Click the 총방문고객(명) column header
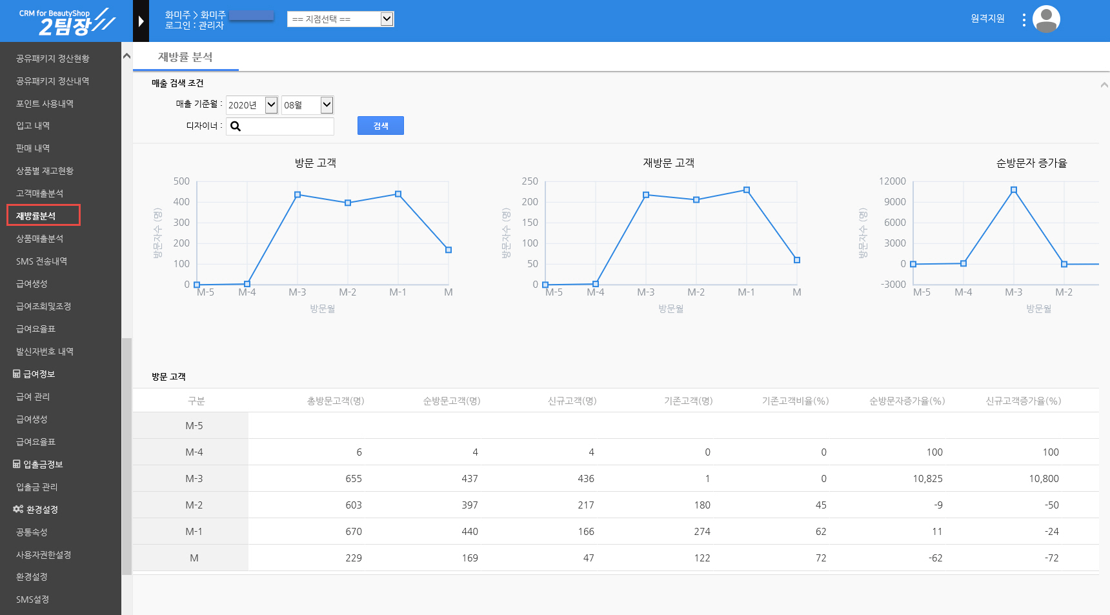This screenshot has width=1110, height=615. click(336, 401)
